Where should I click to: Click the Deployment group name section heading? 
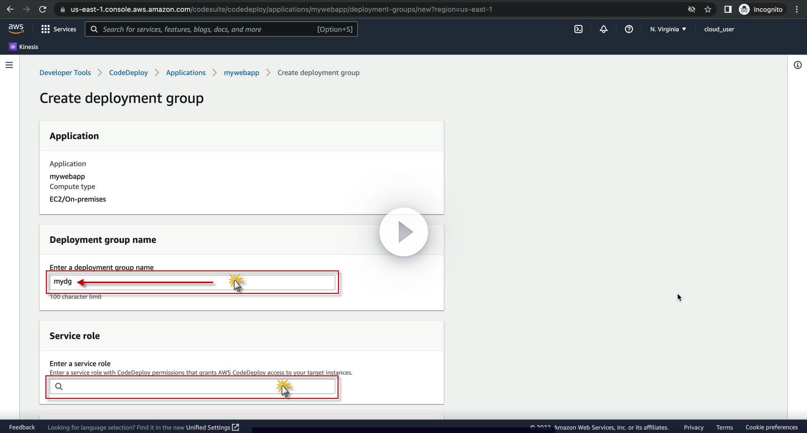[103, 240]
